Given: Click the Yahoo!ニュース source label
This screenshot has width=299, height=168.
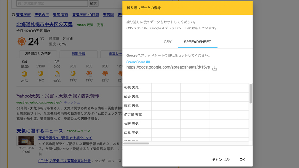Looking at the screenshot, I should point(78,131).
